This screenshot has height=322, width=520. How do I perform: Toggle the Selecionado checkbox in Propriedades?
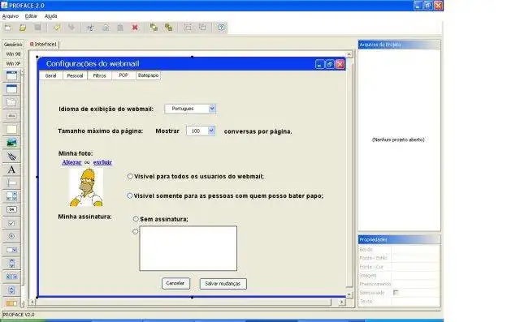(396, 293)
